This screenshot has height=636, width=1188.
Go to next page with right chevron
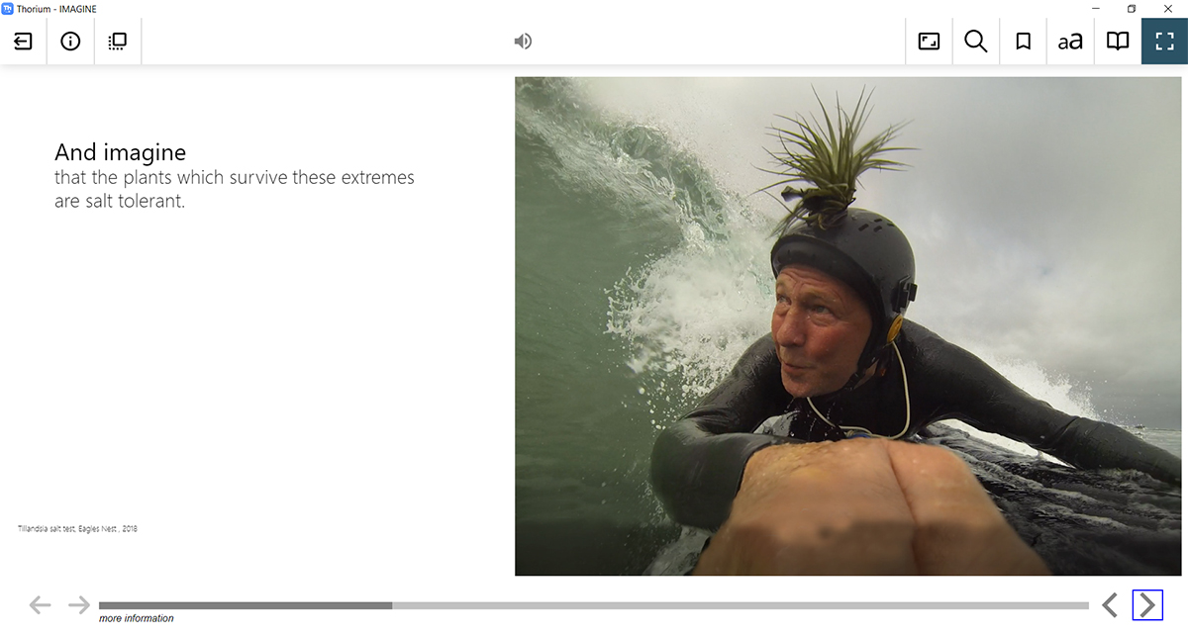click(x=1147, y=605)
